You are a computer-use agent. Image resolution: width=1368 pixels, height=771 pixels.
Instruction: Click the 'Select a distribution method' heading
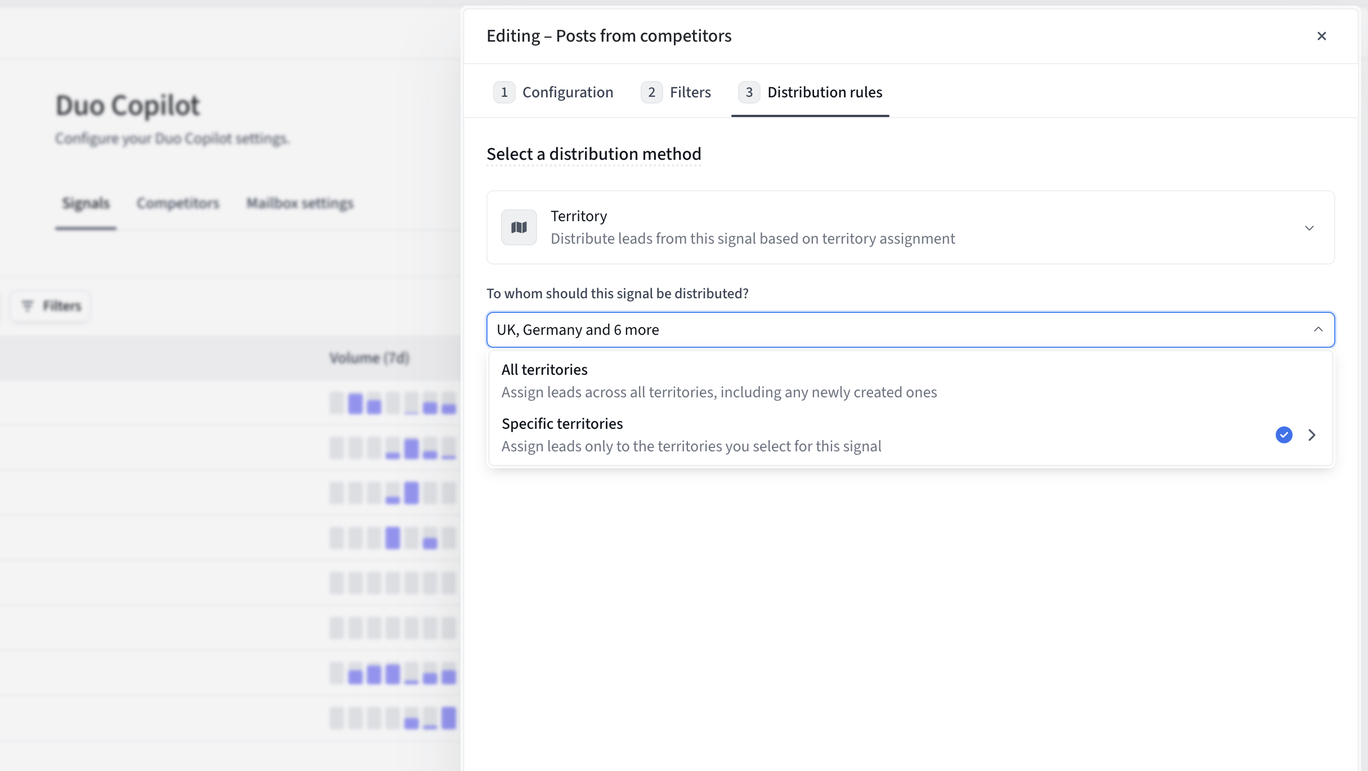click(x=593, y=154)
